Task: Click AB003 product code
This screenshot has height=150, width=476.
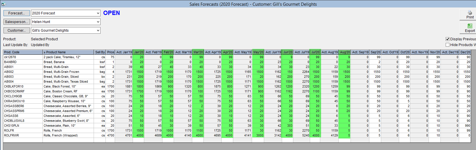Action: click(23, 77)
